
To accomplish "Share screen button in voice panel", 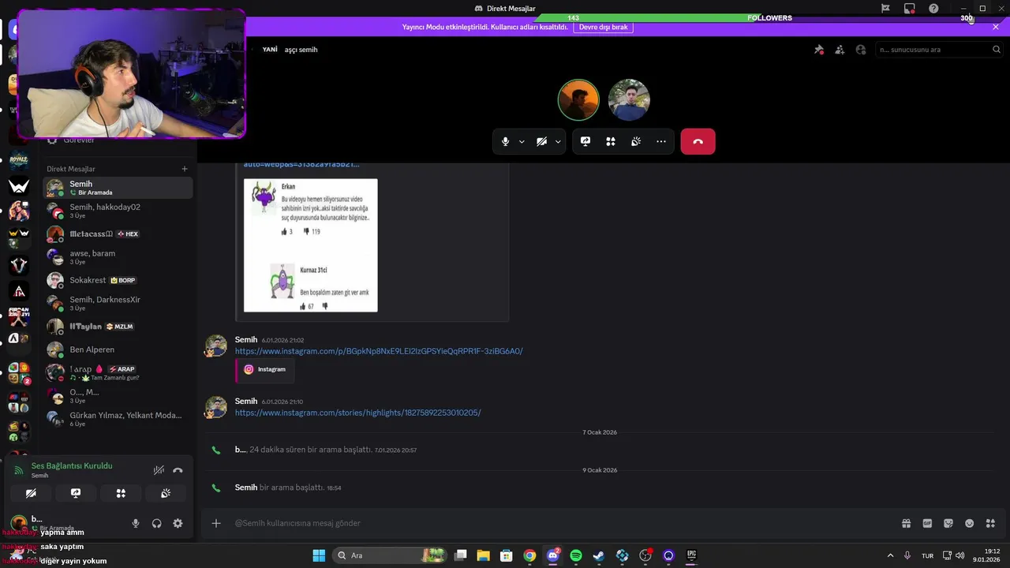I will pyautogui.click(x=76, y=493).
